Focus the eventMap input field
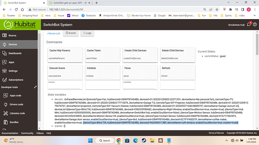This screenshot has width=259, height=145. pyautogui.click(x=139, y=86)
